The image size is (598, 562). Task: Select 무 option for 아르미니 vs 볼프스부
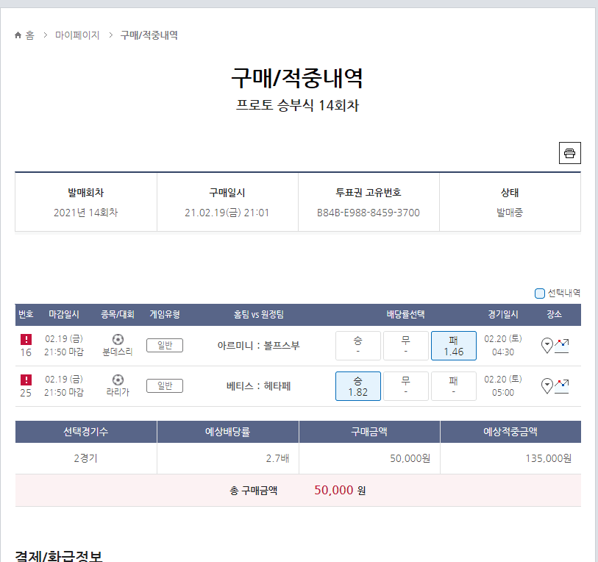[x=405, y=346]
